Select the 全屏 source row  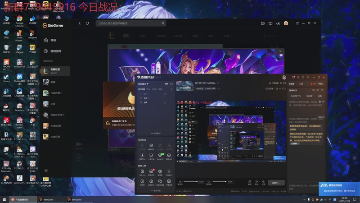pyautogui.click(x=156, y=102)
